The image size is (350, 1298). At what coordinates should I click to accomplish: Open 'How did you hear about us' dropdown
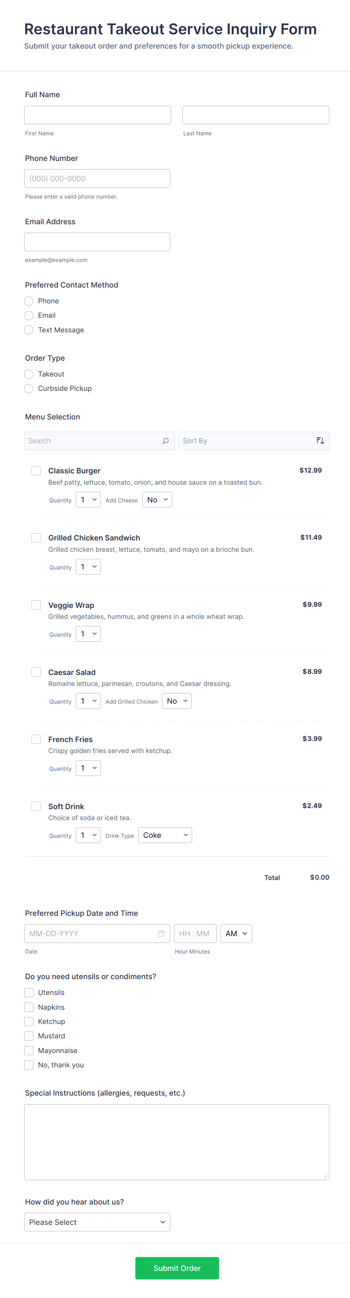coord(97,1222)
